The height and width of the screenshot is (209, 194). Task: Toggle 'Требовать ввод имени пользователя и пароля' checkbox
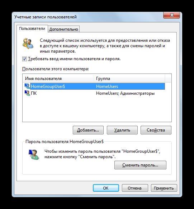[x=24, y=59]
